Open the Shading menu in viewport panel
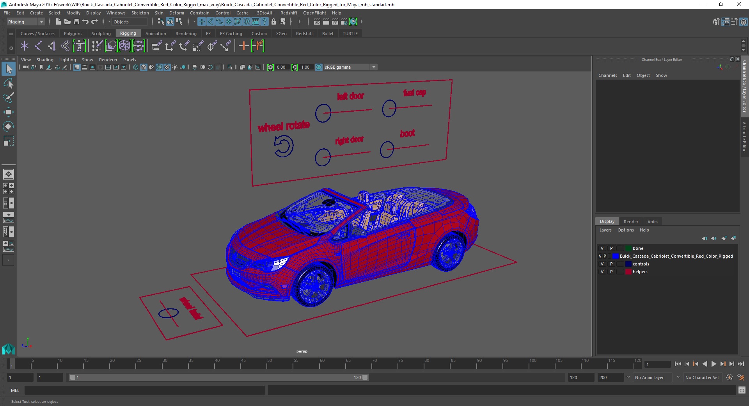This screenshot has width=749, height=406. click(x=45, y=60)
